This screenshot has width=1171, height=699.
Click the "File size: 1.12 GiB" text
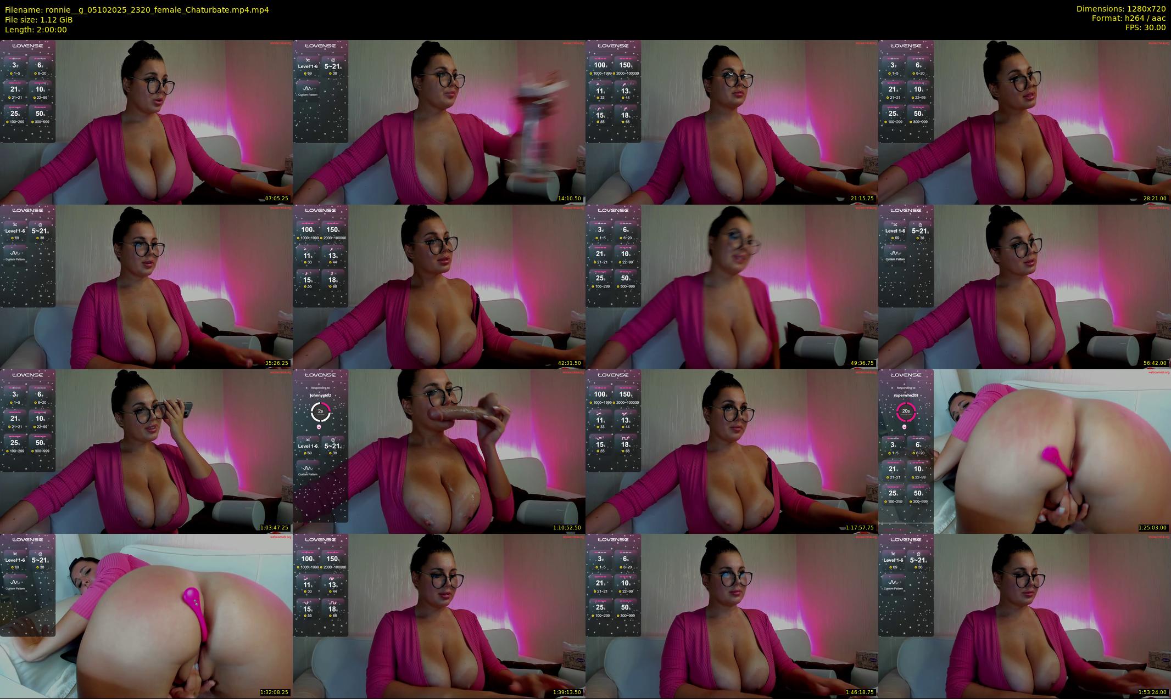click(38, 20)
